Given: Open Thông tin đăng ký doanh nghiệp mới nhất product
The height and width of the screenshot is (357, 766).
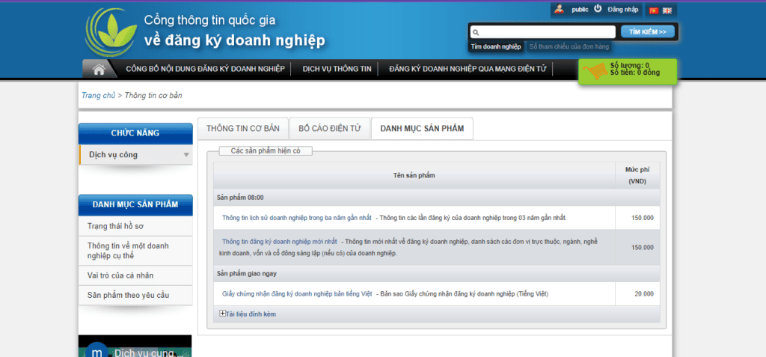Looking at the screenshot, I should 280,242.
